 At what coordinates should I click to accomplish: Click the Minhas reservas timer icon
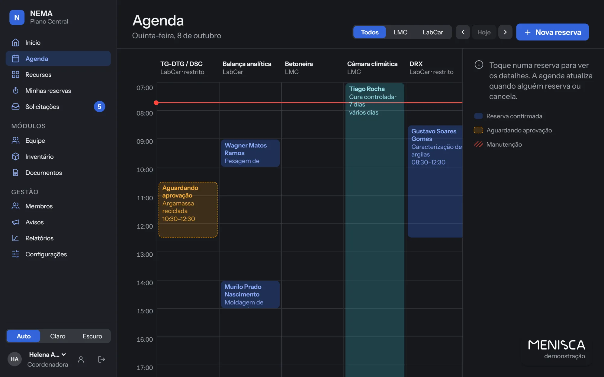15,90
